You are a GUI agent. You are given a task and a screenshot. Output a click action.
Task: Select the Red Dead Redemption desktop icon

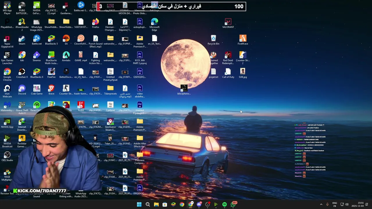tap(228, 58)
